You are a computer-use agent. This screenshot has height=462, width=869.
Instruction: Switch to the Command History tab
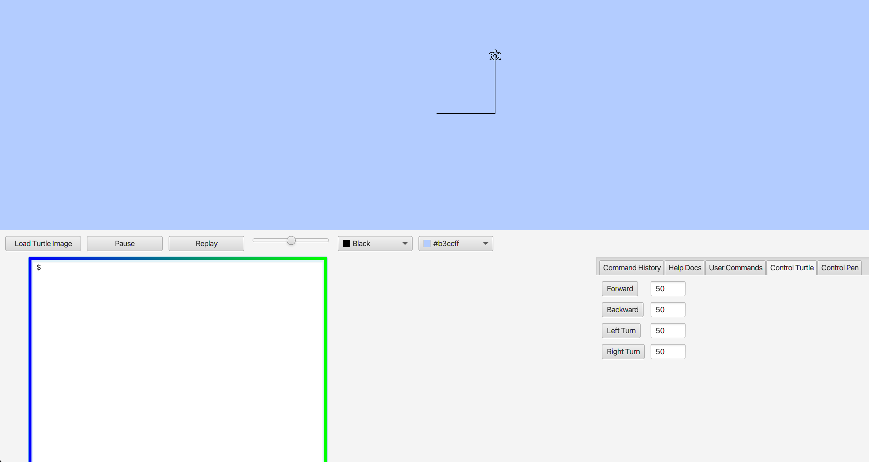(632, 268)
